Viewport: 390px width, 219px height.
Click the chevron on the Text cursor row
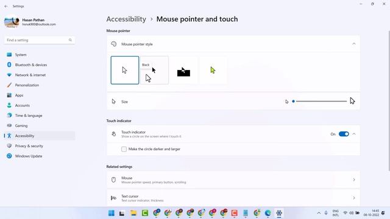(x=354, y=198)
